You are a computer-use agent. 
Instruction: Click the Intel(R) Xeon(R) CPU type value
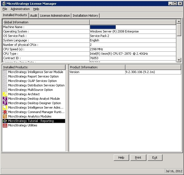[x=119, y=54]
